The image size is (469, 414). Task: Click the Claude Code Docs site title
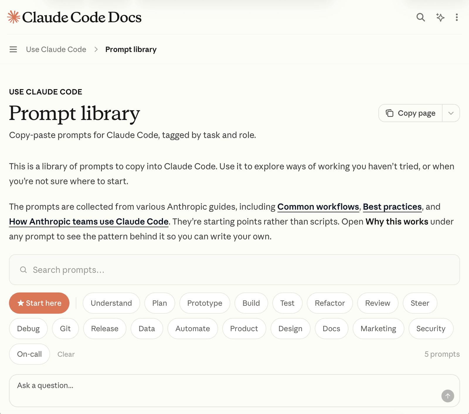[82, 17]
